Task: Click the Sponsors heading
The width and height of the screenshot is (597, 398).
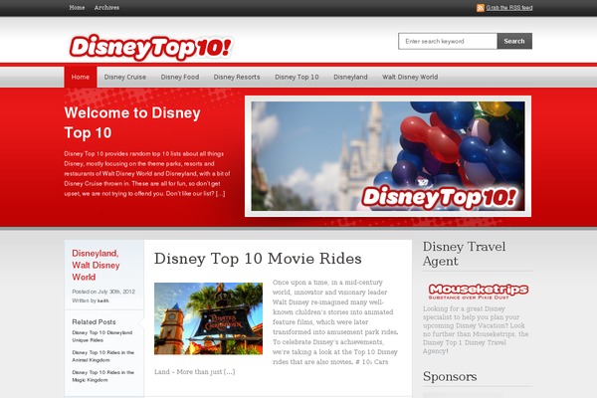Action: (450, 377)
